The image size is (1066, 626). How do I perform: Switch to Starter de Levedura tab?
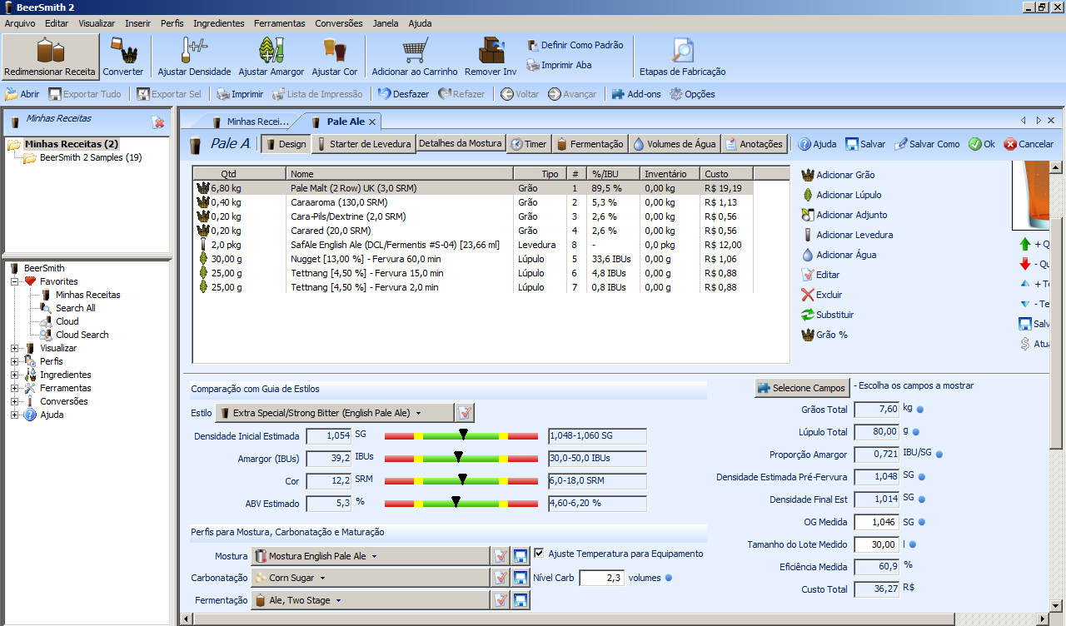click(x=363, y=144)
